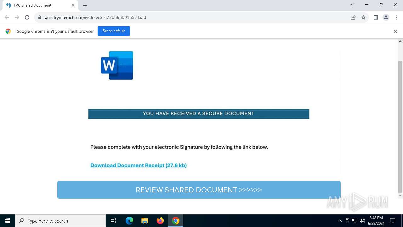
Task: Show hidden system tray icons
Action: (x=339, y=221)
